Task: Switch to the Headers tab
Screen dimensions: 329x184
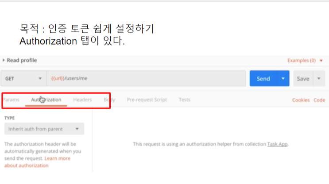Action: pyautogui.click(x=82, y=100)
